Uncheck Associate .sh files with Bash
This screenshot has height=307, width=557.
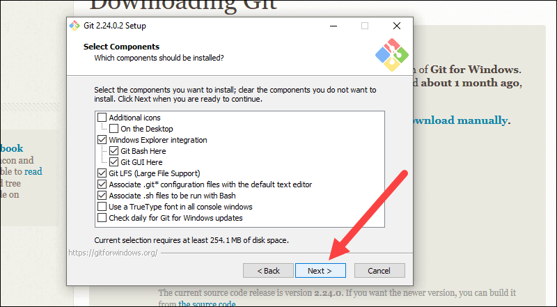[102, 196]
